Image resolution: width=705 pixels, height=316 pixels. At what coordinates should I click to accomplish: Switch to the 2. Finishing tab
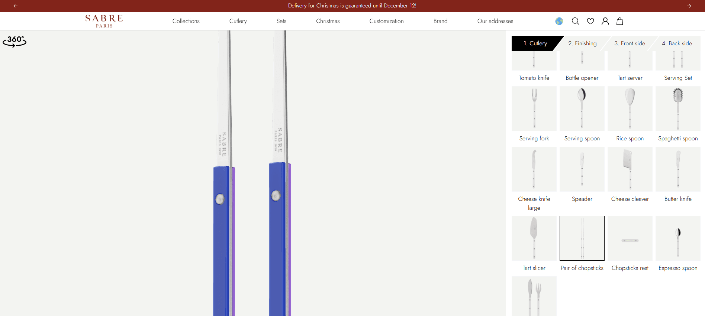click(582, 43)
